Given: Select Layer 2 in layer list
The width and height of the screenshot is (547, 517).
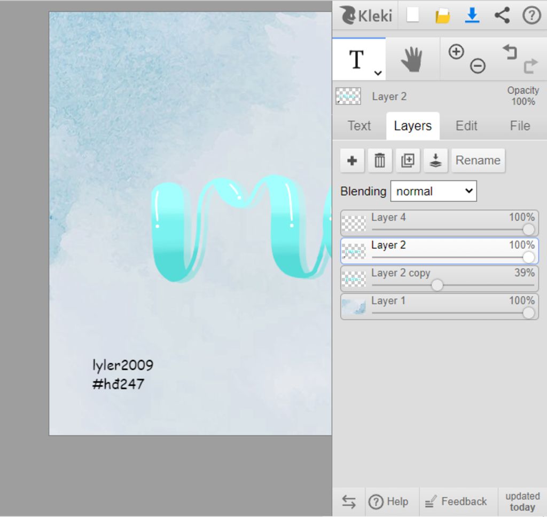Looking at the screenshot, I should [440, 251].
